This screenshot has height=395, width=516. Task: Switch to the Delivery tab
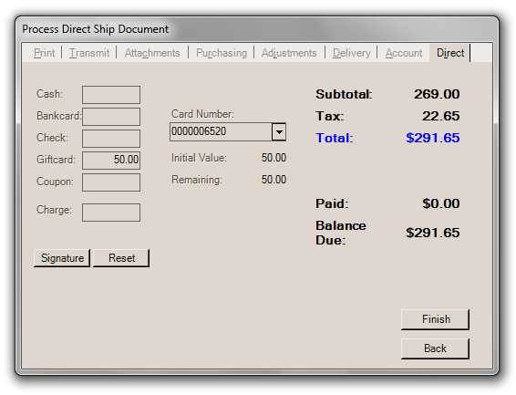pos(352,53)
